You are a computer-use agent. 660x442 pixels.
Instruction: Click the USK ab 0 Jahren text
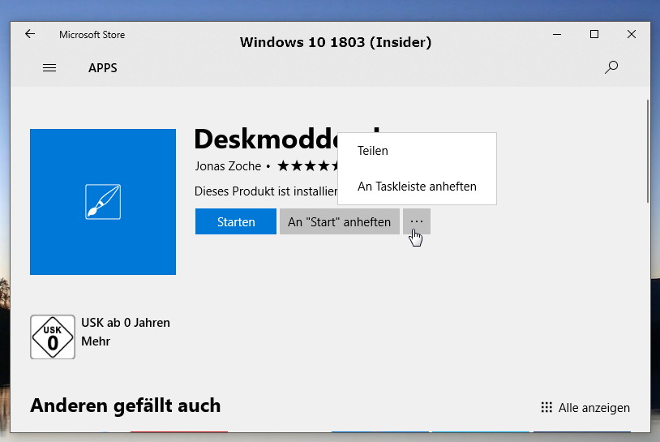pyautogui.click(x=126, y=323)
